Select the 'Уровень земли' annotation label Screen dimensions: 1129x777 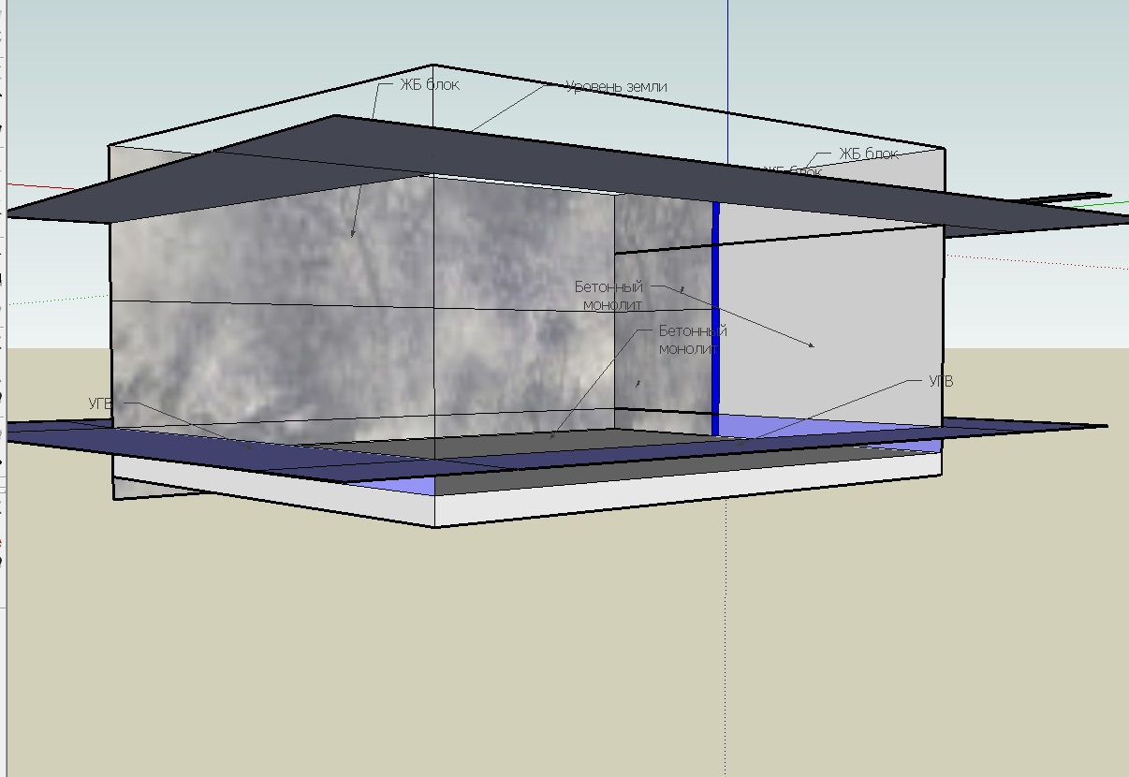pyautogui.click(x=616, y=87)
